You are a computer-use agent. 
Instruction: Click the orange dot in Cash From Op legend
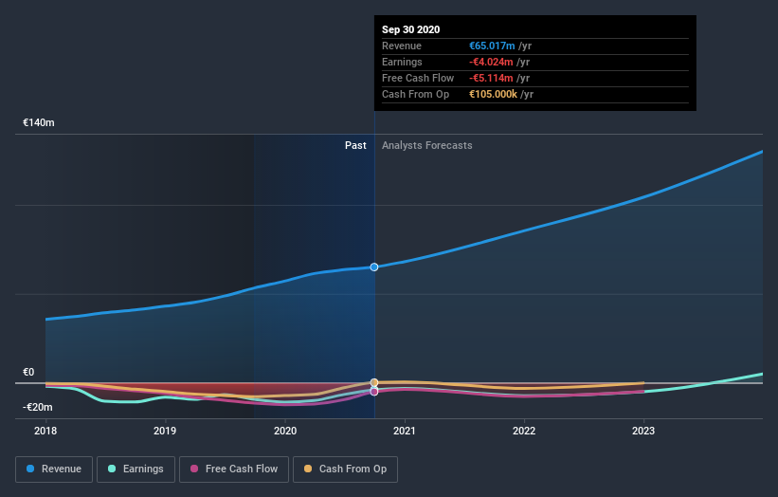tap(308, 469)
